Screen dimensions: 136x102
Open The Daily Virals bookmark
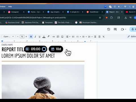coord(63,22)
